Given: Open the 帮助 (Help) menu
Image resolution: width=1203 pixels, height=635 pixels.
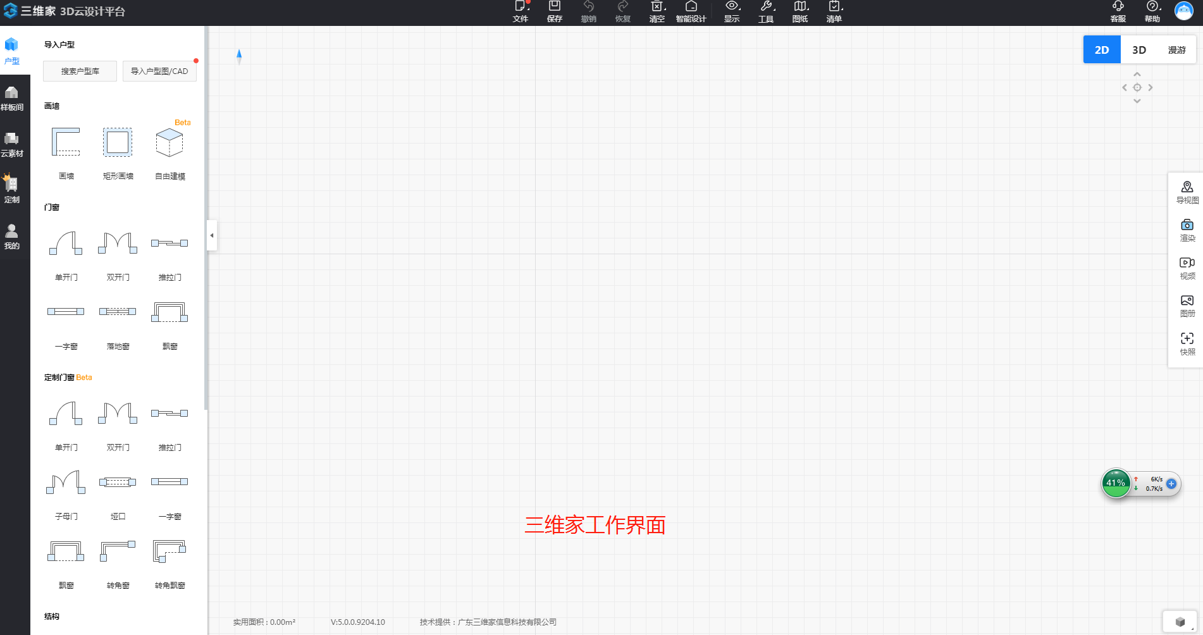Looking at the screenshot, I should click(1152, 12).
